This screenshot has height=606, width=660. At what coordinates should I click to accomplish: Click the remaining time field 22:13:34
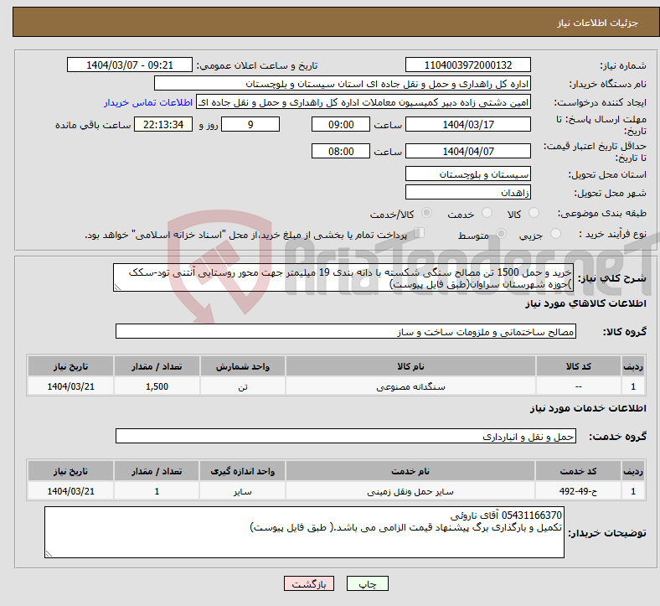coord(163,124)
